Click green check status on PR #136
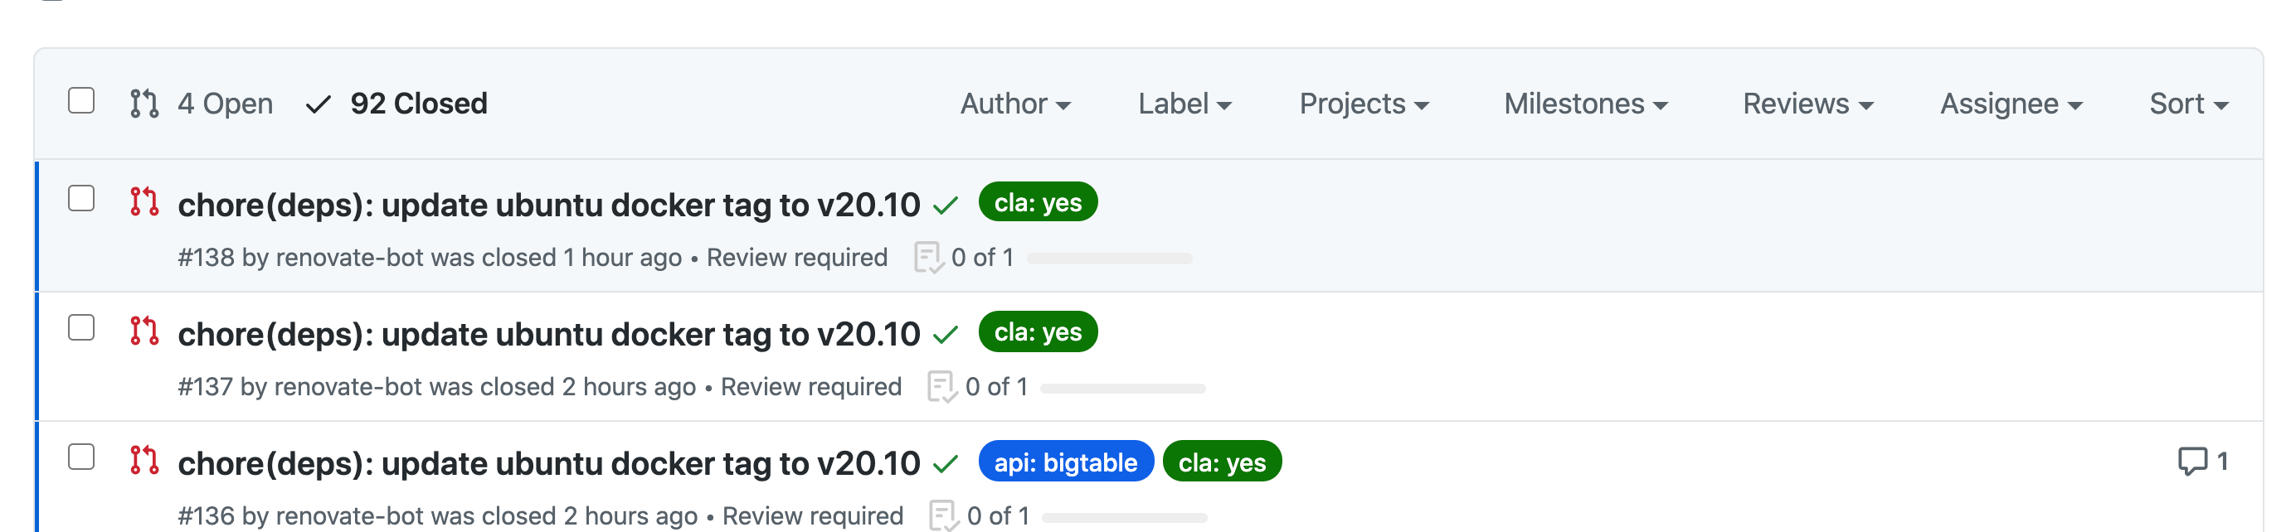 tap(946, 463)
